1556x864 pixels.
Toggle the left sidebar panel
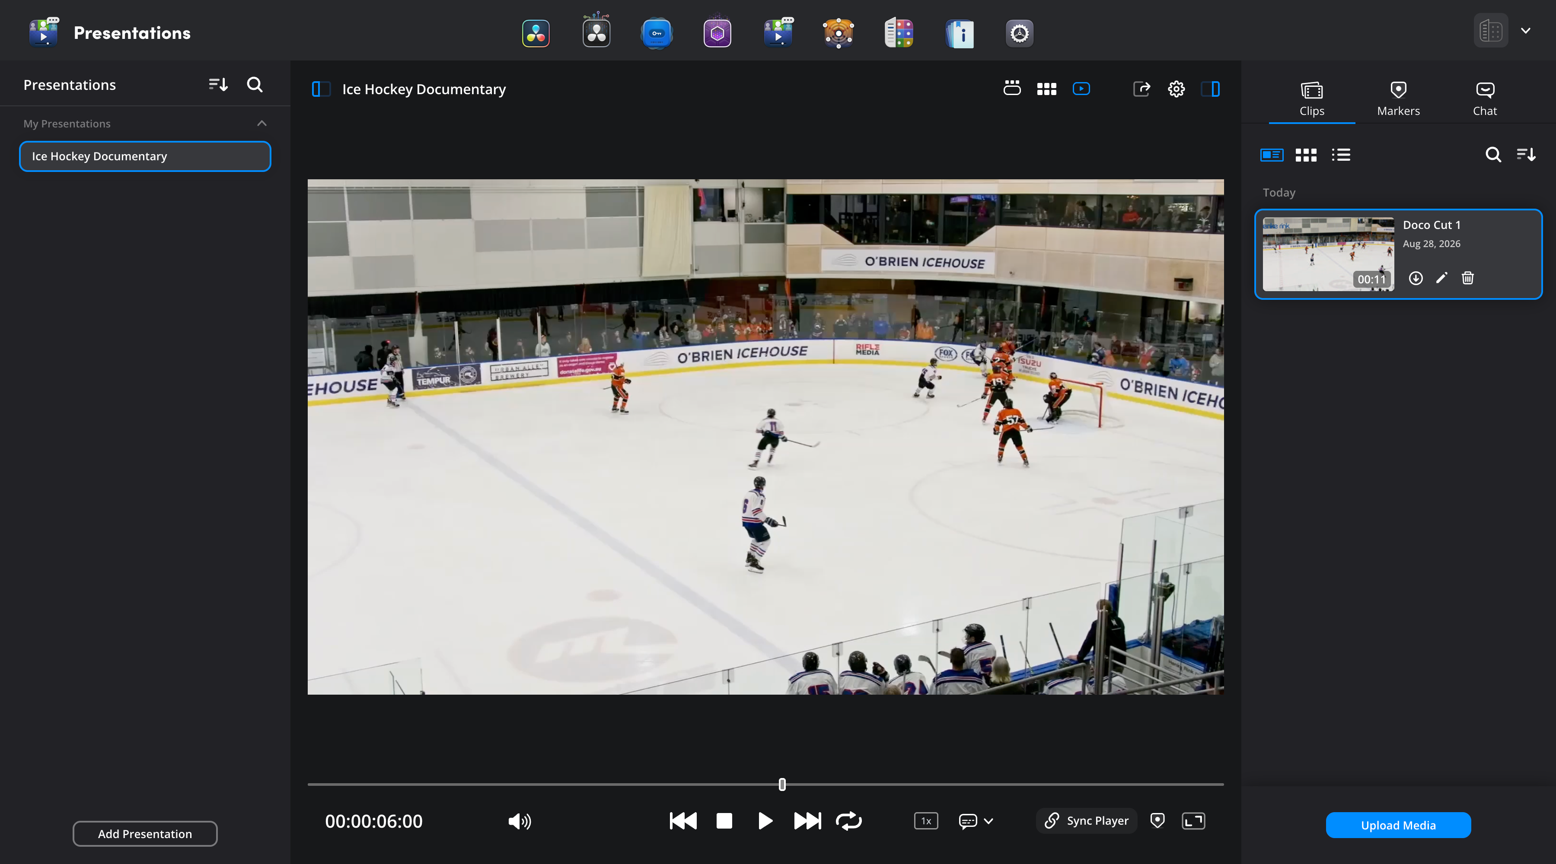[321, 89]
